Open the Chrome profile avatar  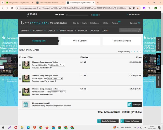coord(156,8)
